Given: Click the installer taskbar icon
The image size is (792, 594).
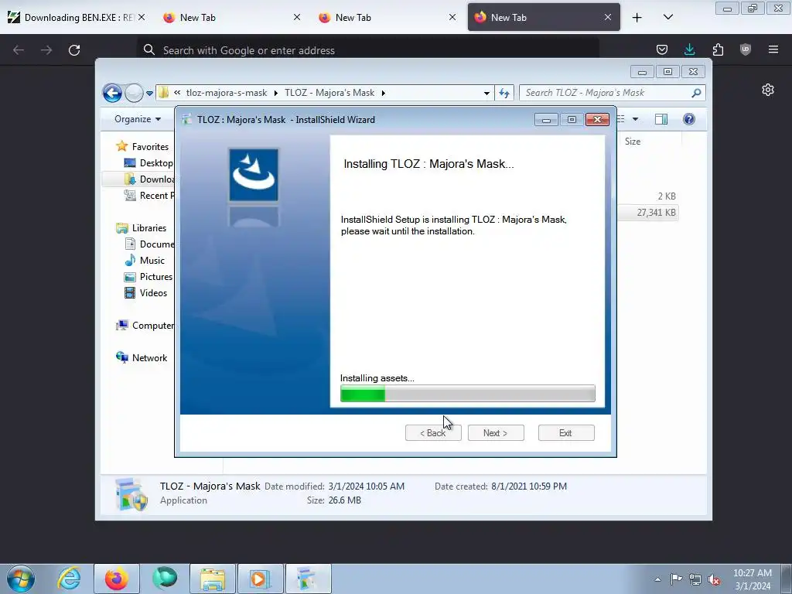Looking at the screenshot, I should (309, 579).
